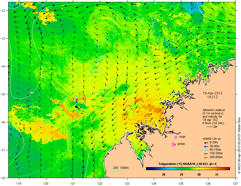The height and width of the screenshot is (186, 241).
Task: Click the '300-600m' depth label
Action: pyautogui.click(x=216, y=157)
